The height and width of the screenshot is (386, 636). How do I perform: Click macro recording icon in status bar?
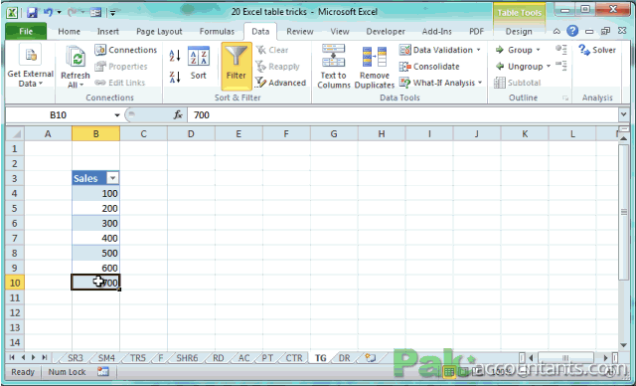103,372
